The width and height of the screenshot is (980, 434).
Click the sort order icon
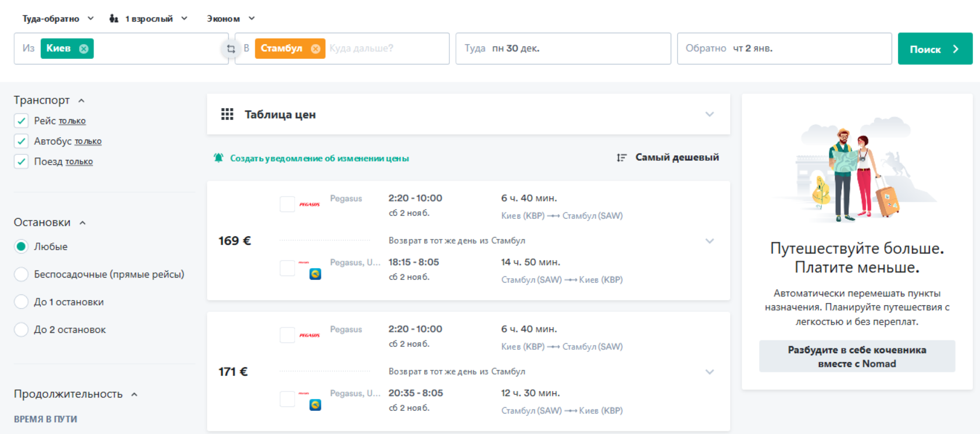[x=621, y=158]
